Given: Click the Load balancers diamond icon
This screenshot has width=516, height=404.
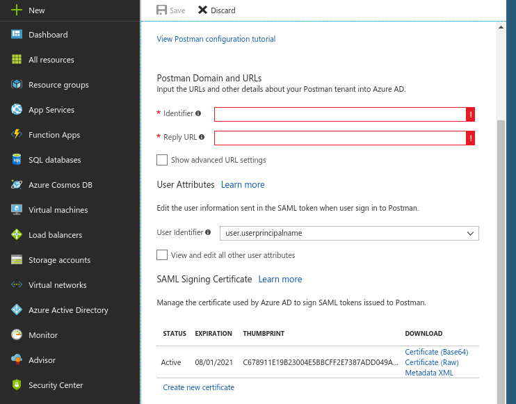Looking at the screenshot, I should click(x=17, y=234).
